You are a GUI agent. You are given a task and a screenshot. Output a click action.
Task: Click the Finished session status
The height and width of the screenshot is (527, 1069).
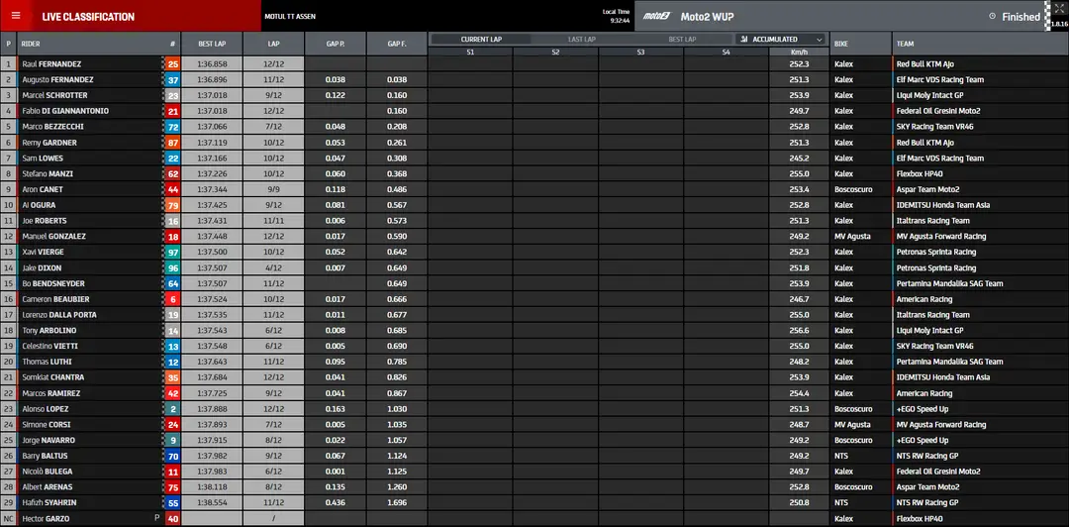click(1020, 17)
